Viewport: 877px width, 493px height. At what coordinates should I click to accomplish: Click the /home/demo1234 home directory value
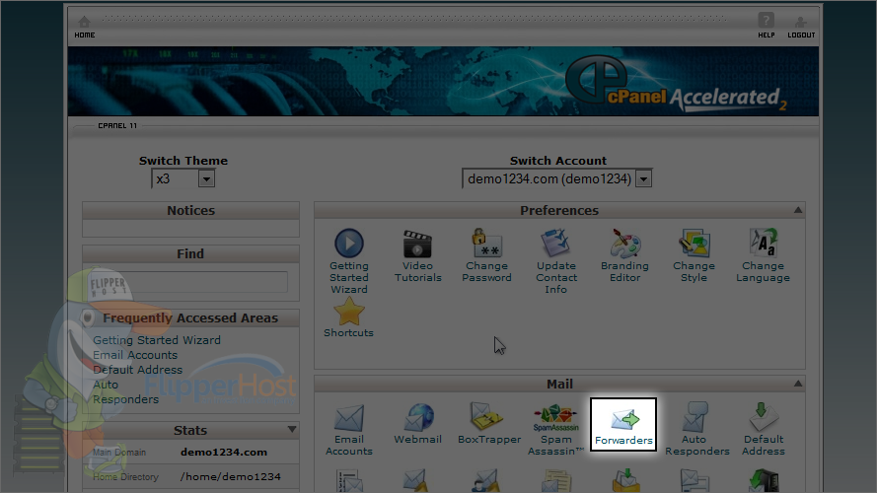tap(231, 477)
